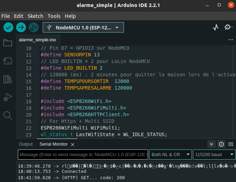Open the Serial Monitor magnifier icon
This screenshot has width=236, height=182.
pos(228,27)
